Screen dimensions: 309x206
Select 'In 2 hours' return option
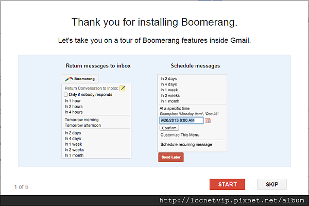click(x=74, y=107)
